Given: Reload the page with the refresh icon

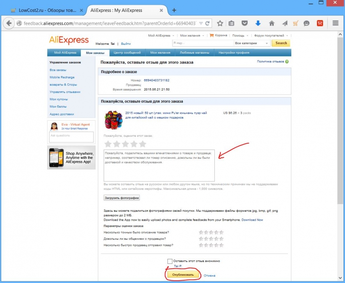Looking at the screenshot, I should (207, 23).
